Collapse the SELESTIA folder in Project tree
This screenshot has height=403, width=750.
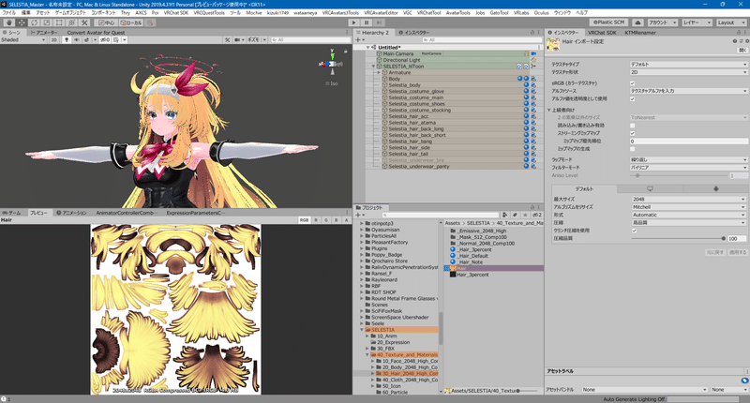(362, 330)
